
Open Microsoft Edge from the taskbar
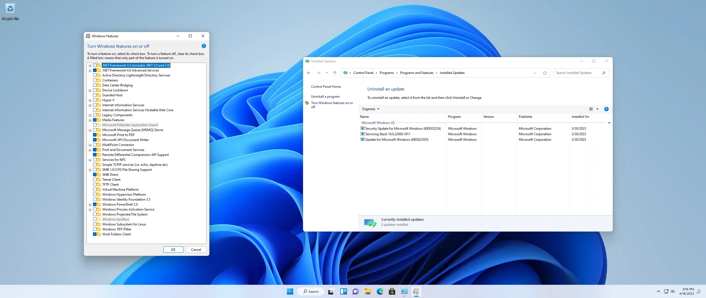[x=380, y=291]
